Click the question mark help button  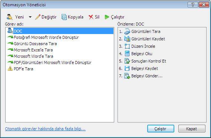click(x=193, y=5)
